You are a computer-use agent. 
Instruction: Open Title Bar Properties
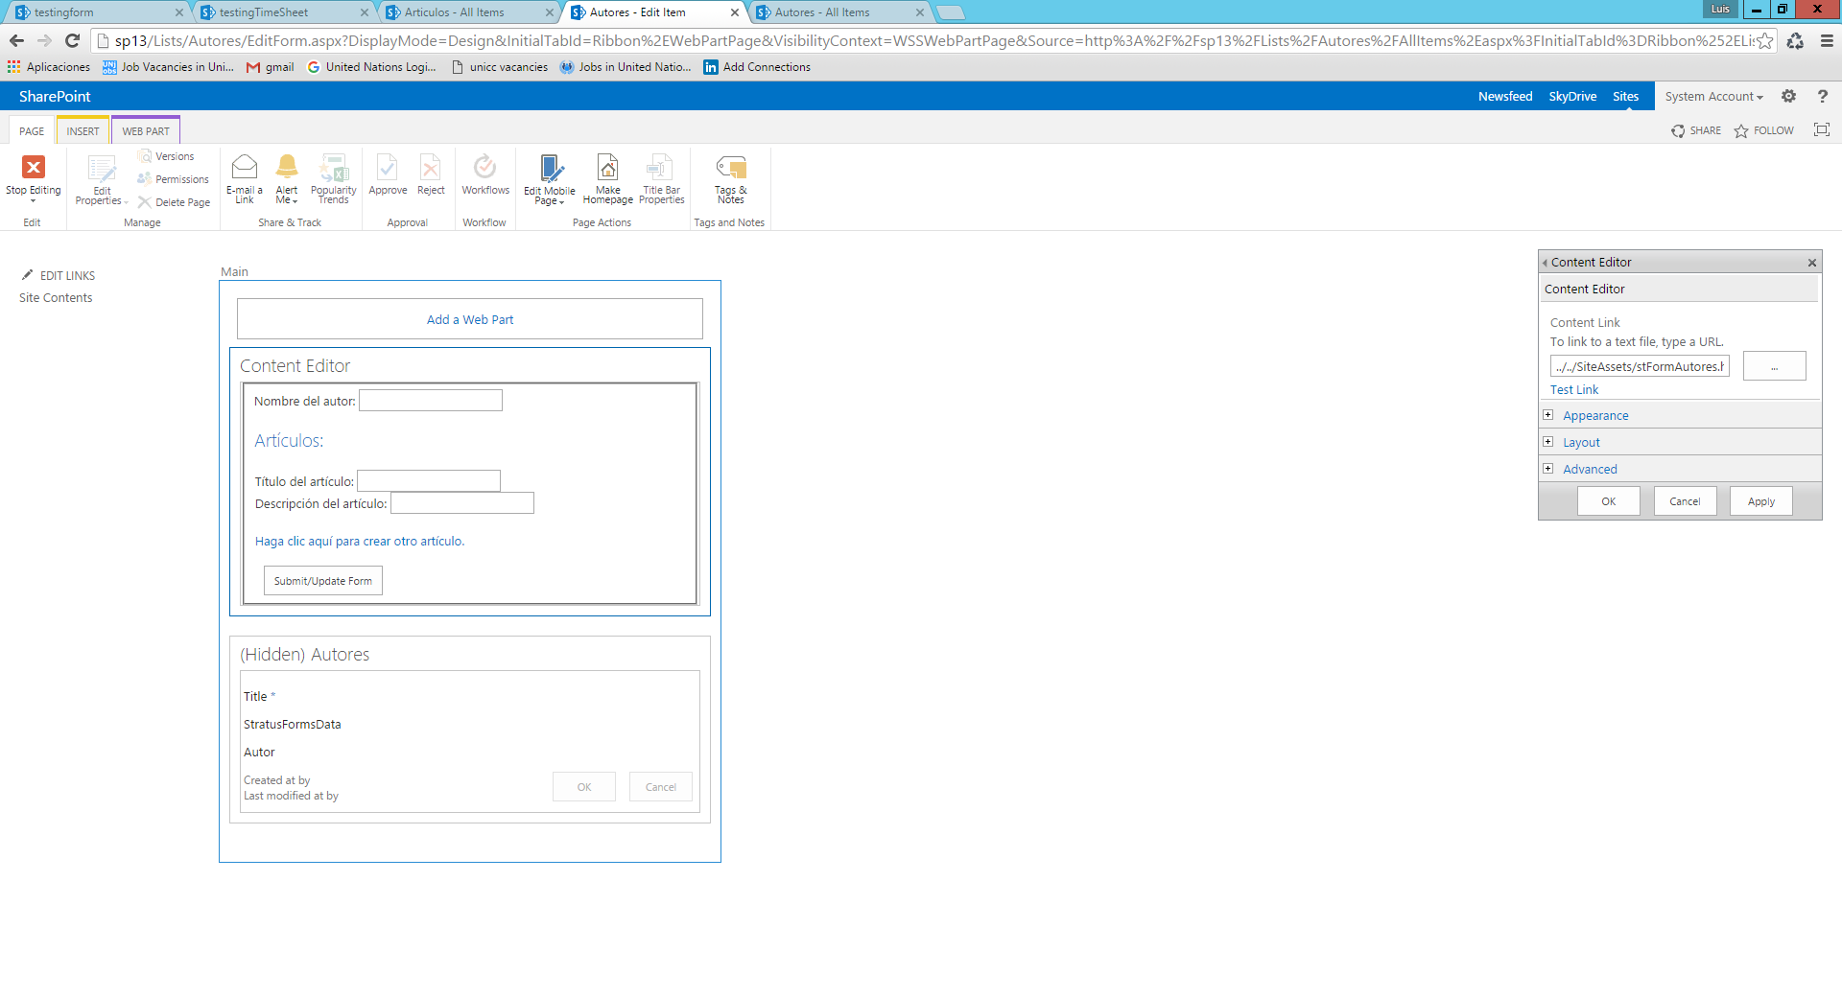tap(660, 177)
